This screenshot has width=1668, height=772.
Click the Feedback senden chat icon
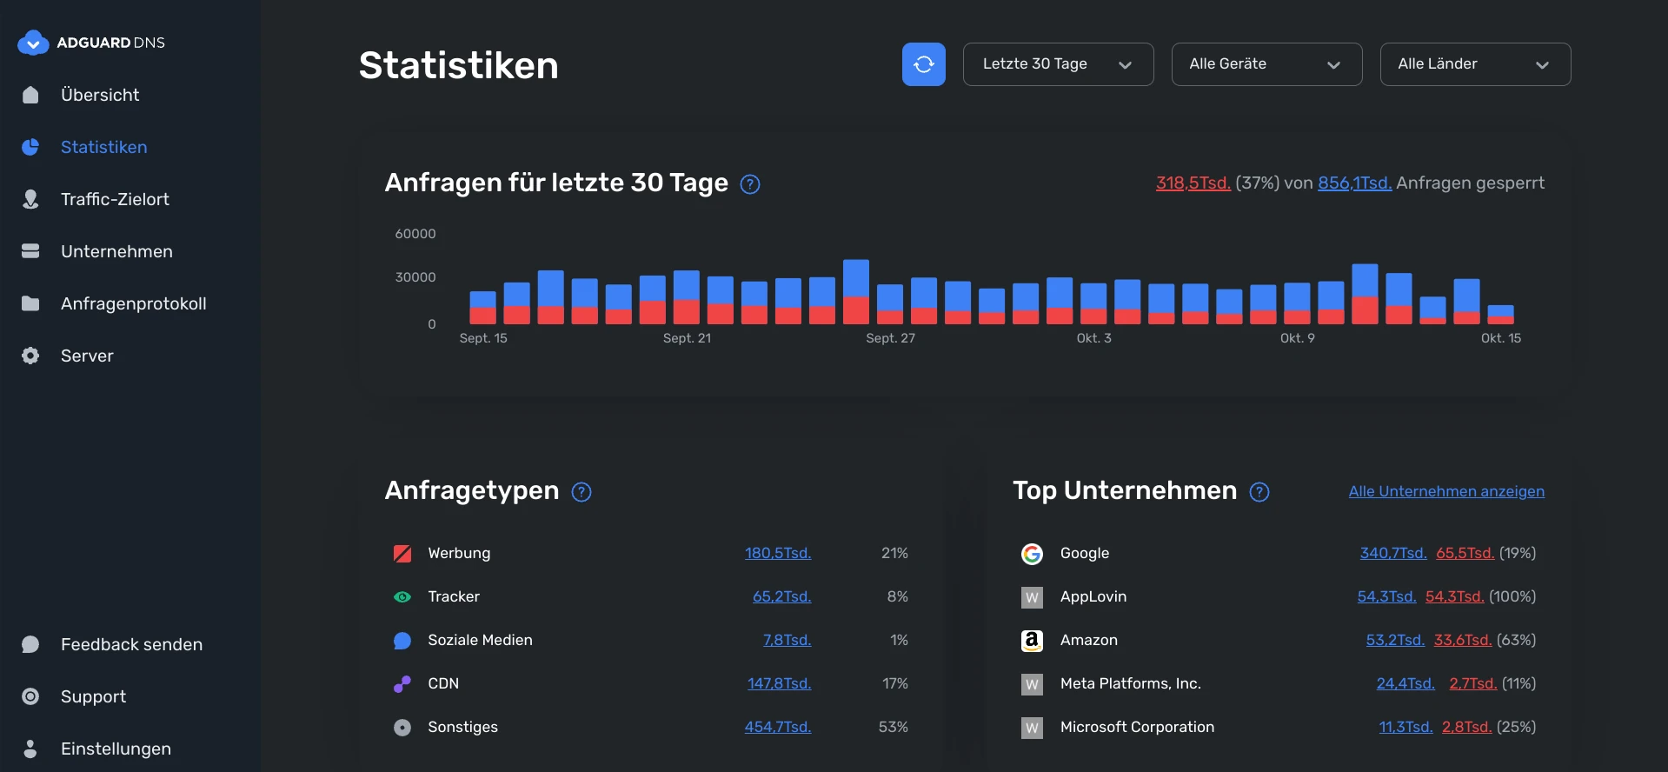tap(30, 644)
